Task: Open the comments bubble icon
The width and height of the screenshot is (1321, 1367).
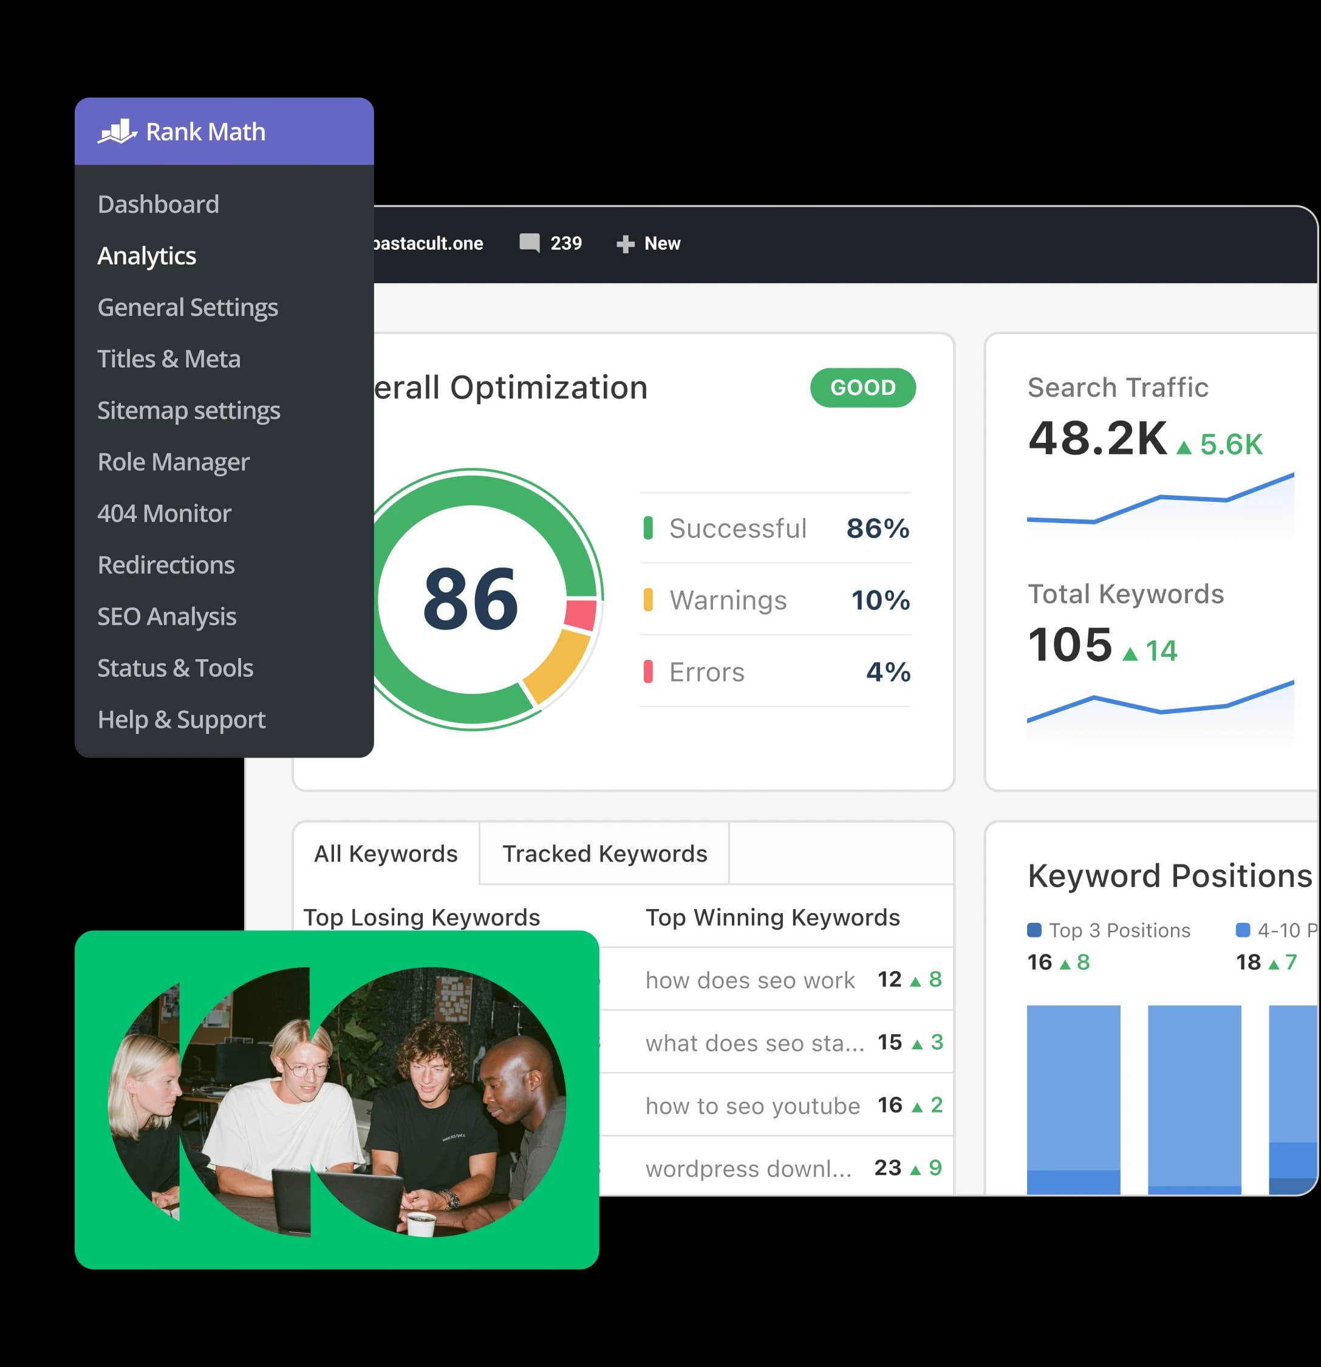Action: point(529,242)
